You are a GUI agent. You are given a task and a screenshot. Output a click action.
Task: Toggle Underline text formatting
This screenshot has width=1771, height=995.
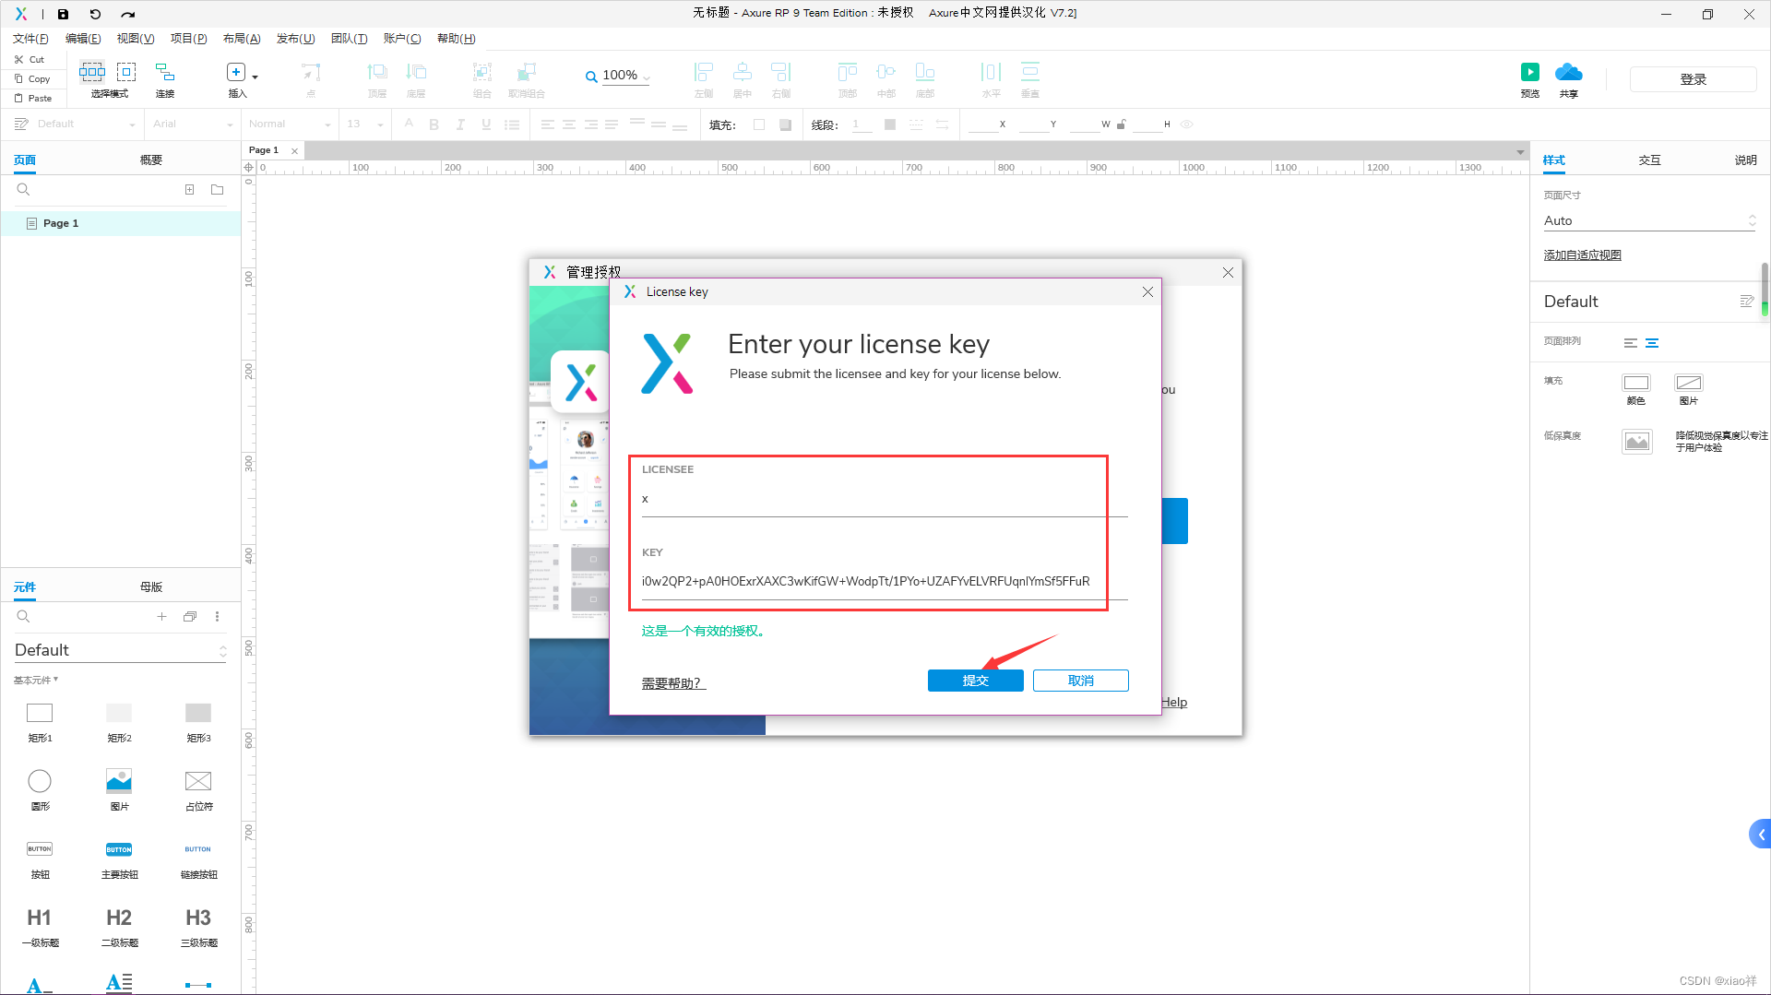pos(486,124)
